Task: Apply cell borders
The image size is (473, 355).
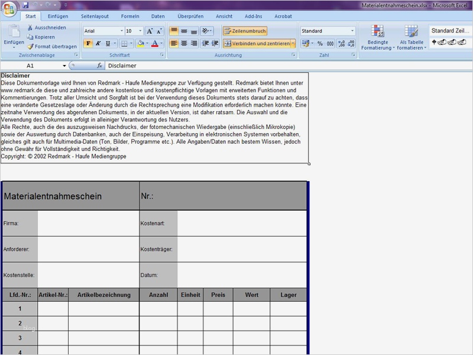Action: [124, 43]
